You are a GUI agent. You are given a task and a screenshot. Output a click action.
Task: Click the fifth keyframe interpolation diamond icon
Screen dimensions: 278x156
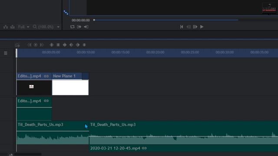[78, 45]
